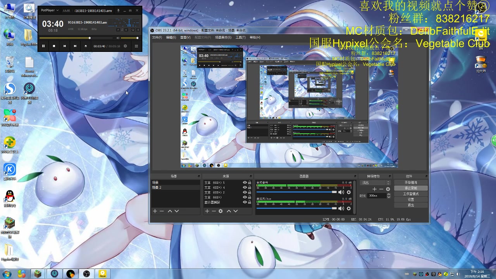Pin PotPlayer window on top
This screenshot has width=496, height=279.
(119, 10)
